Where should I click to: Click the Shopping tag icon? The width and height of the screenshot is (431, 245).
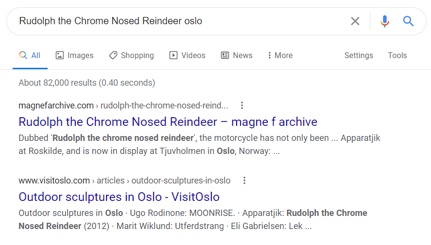113,55
